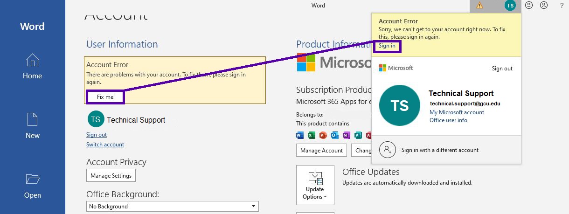
Task: Expand the Office Background dropdown
Action: (253, 206)
